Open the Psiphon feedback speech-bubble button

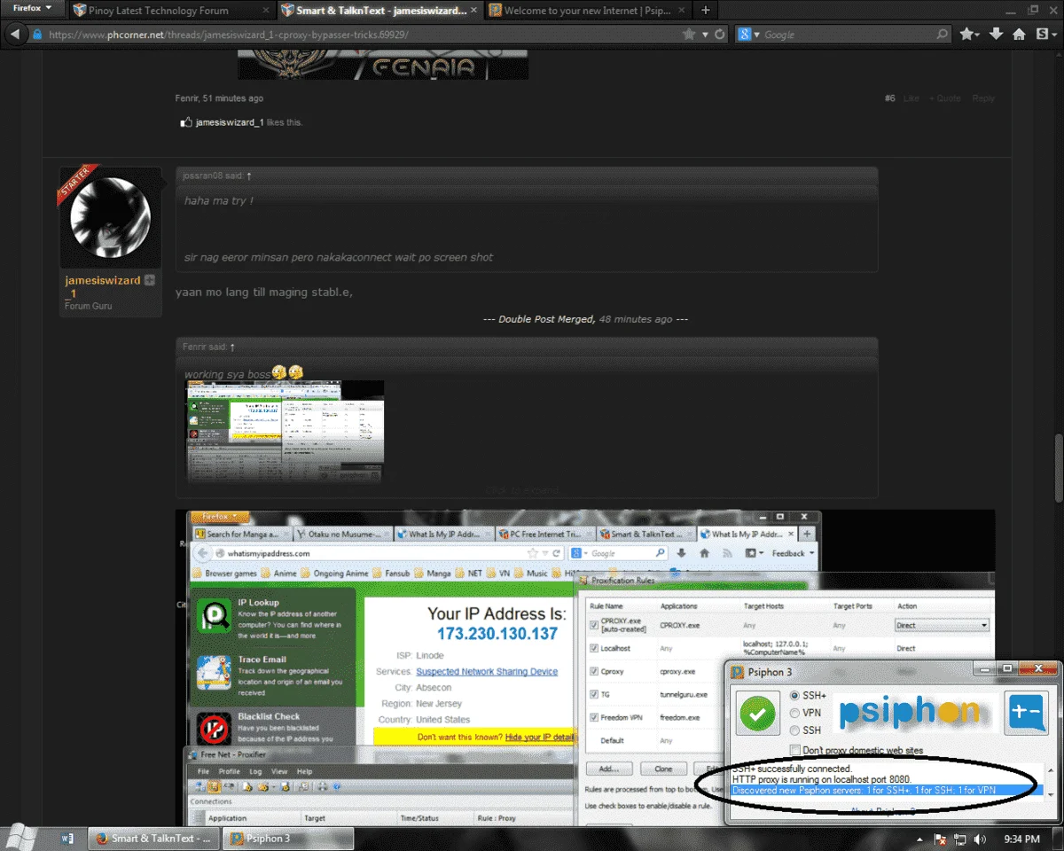[1026, 712]
